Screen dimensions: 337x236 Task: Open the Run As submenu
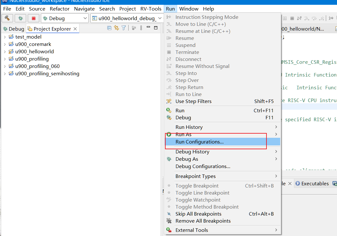pos(183,135)
